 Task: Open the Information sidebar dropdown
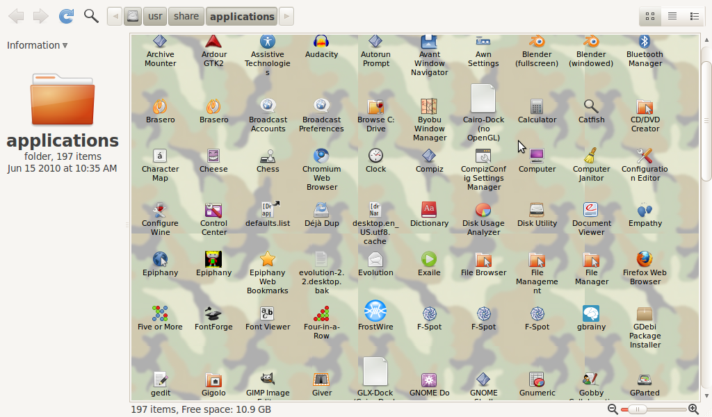click(38, 45)
